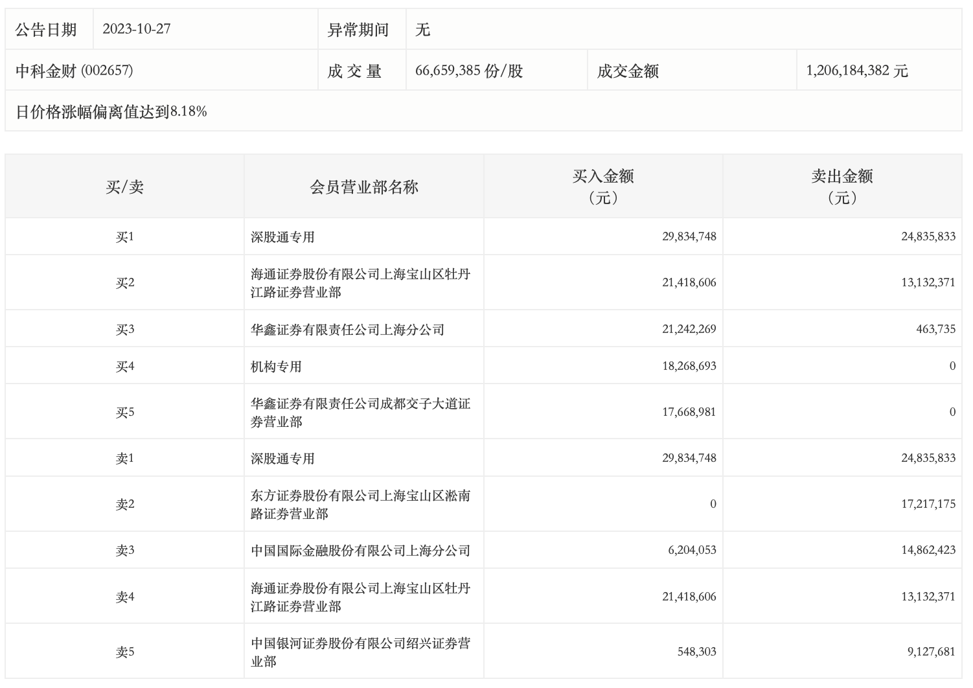
Task: Select 海通证券 牡丹江路 in the 买2 row
Action: pyautogui.click(x=360, y=283)
